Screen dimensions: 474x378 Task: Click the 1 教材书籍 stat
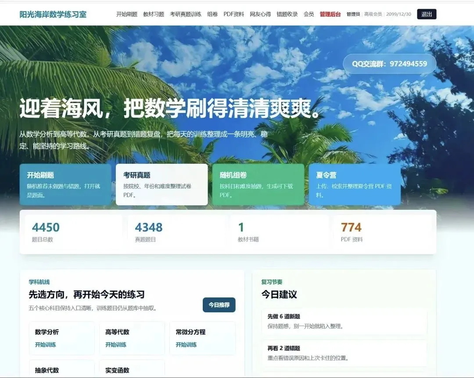pos(279,232)
